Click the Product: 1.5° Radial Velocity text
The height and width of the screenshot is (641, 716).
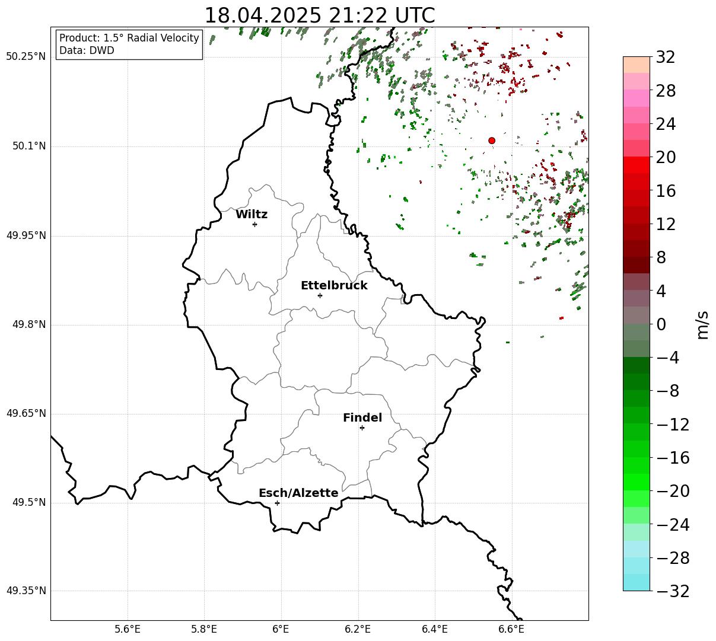[x=129, y=38]
